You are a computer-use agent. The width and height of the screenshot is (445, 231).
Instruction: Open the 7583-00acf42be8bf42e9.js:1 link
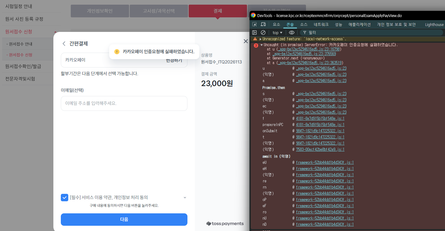(x=320, y=149)
